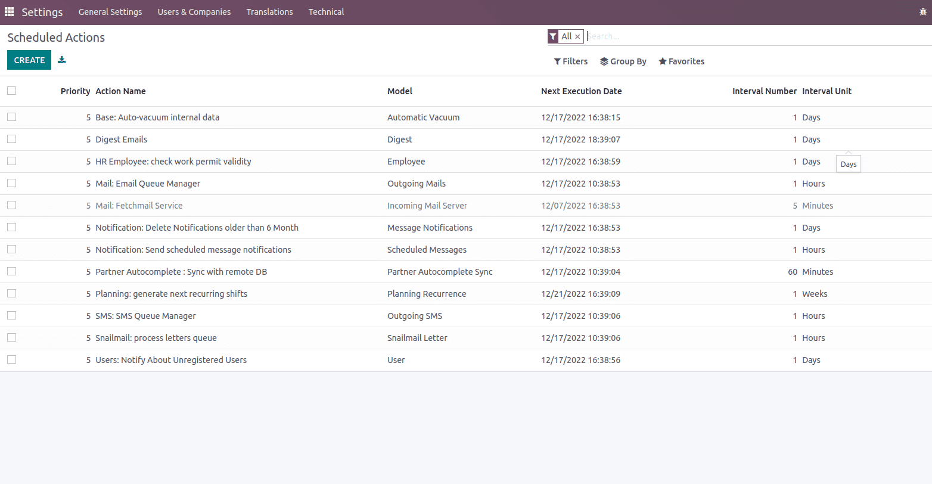The image size is (932, 484).
Task: Click the funnel icon in search facet
Action: point(553,36)
